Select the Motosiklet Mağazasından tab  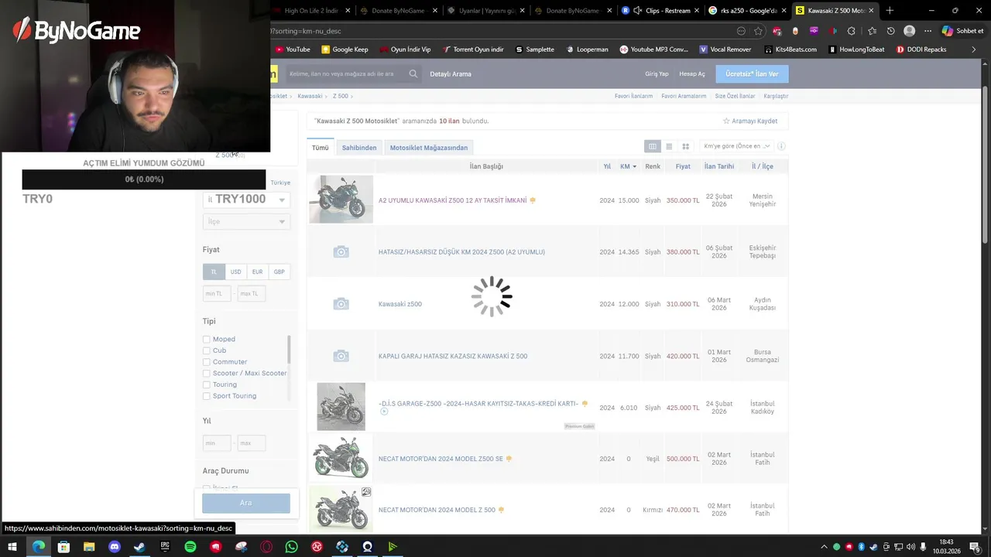[x=429, y=147]
